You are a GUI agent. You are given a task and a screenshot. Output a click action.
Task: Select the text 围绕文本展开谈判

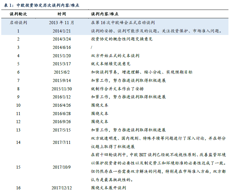click(x=108, y=188)
